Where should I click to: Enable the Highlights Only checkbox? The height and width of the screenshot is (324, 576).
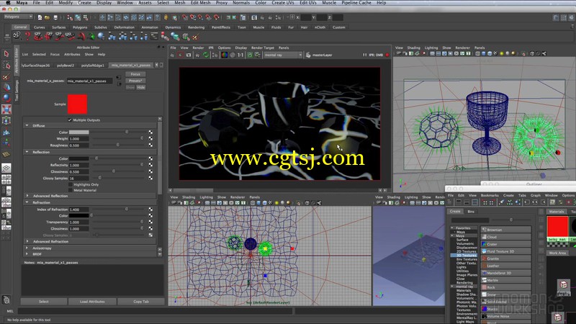tap(71, 184)
